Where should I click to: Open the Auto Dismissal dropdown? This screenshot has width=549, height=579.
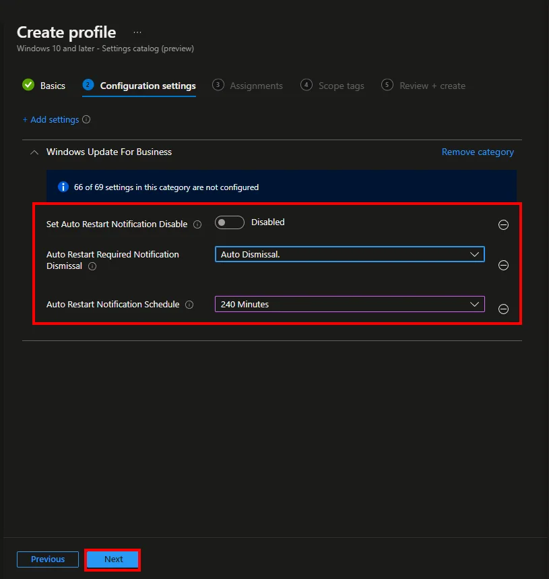point(350,254)
